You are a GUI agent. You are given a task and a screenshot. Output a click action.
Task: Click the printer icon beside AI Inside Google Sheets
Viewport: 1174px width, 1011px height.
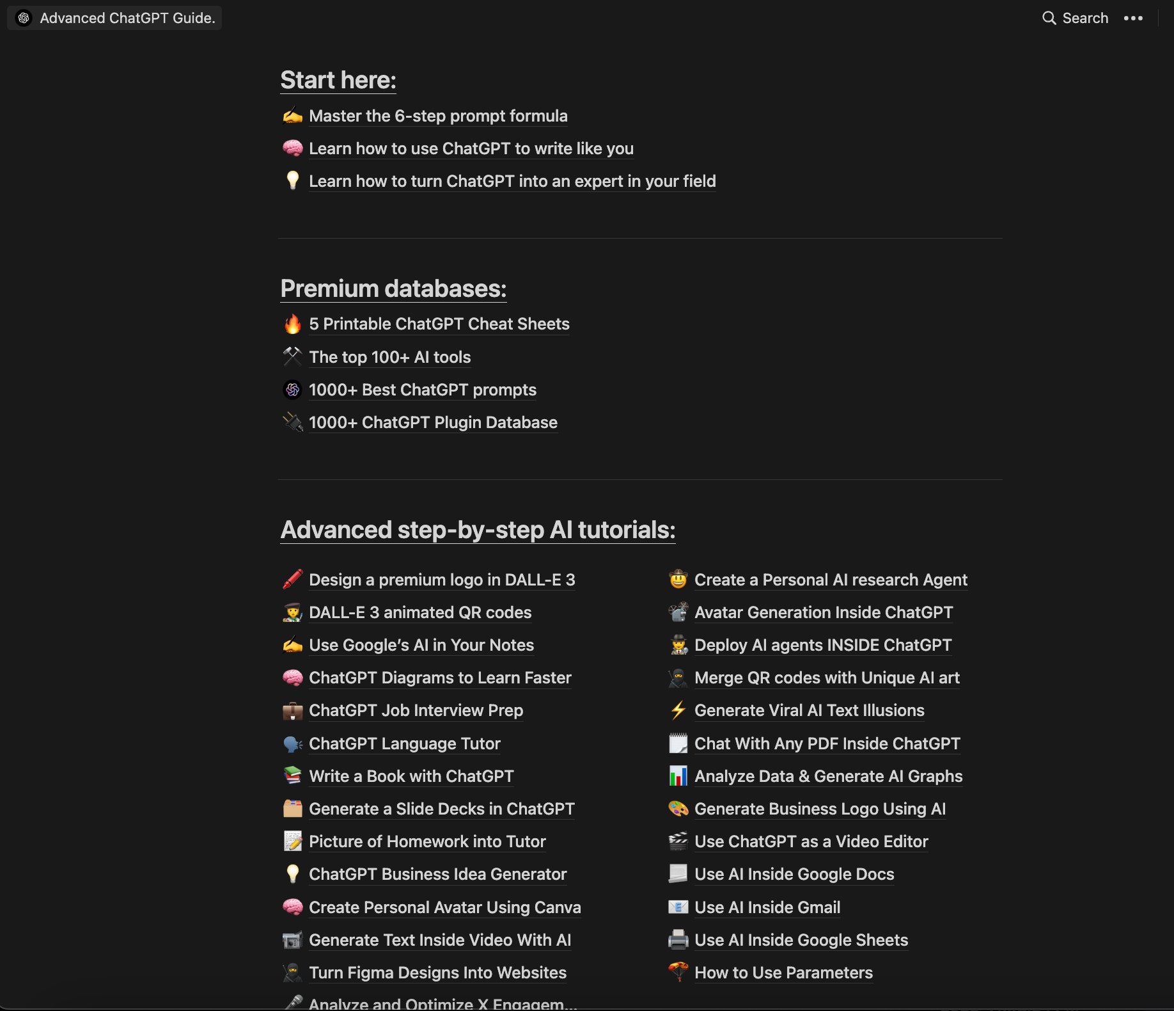point(678,940)
